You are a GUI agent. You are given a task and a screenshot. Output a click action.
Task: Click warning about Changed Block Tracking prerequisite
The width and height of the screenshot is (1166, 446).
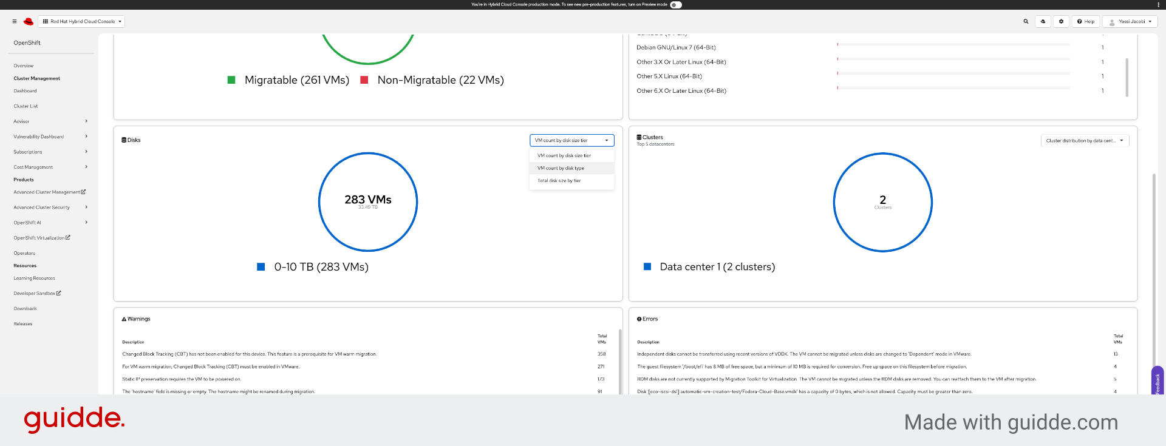(364, 354)
